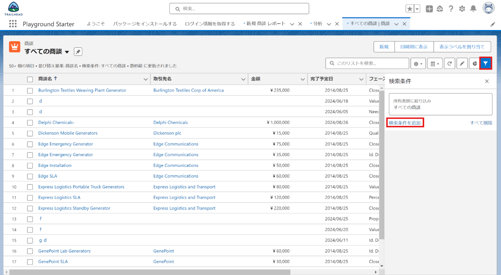Open global actions with the plus icon
Screen dimensions: 501x275
pyautogui.click(x=429, y=9)
